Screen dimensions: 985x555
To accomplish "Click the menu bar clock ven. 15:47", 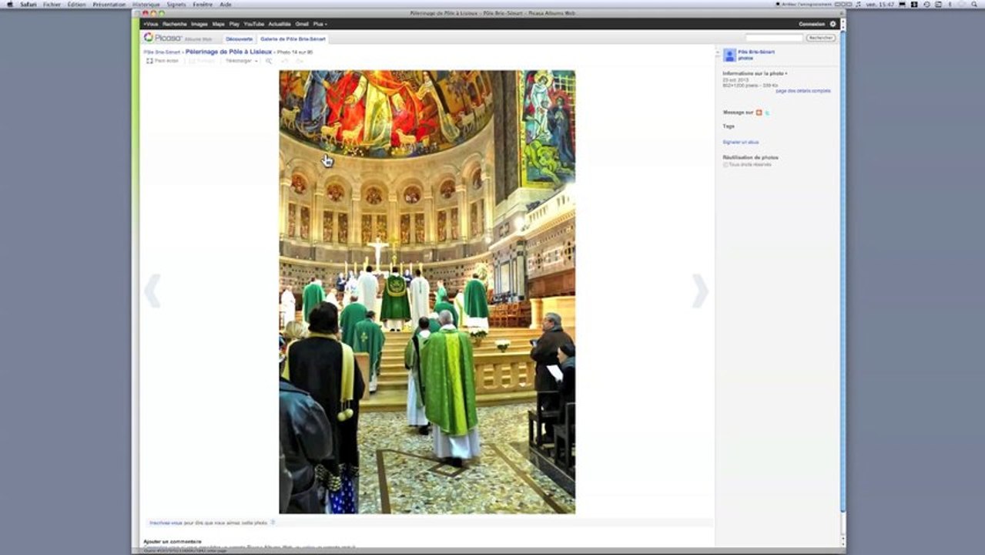I will click(882, 4).
